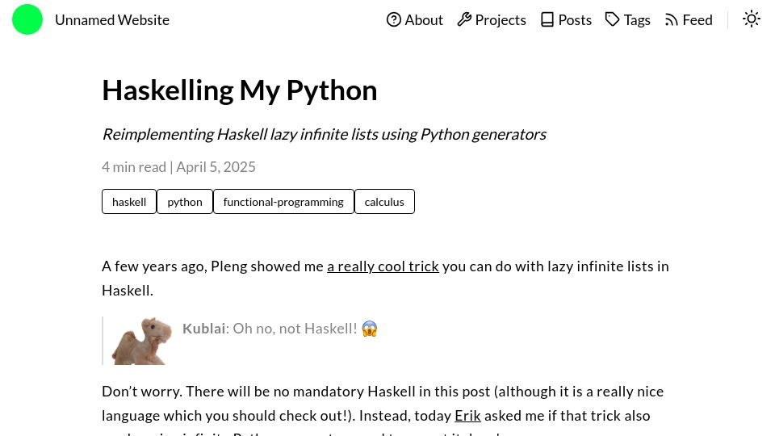Select the python tag

[x=185, y=202]
